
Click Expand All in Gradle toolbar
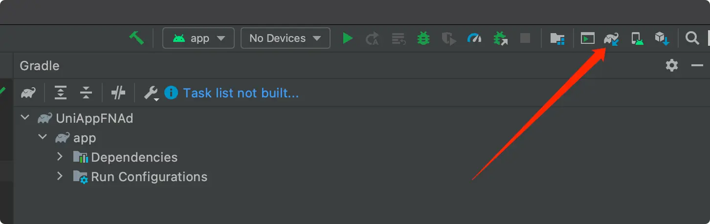pyautogui.click(x=61, y=93)
